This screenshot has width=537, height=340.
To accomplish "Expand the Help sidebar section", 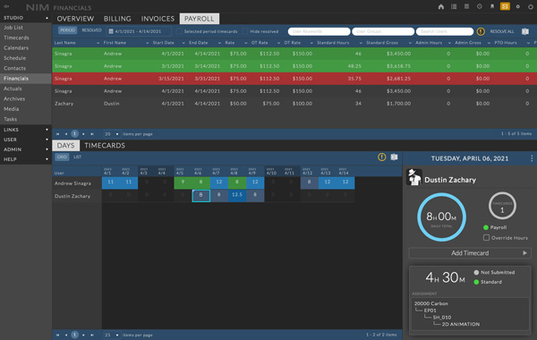I will pos(47,159).
